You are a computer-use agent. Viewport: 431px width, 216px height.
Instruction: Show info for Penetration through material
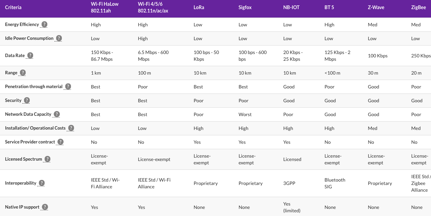[68, 86]
